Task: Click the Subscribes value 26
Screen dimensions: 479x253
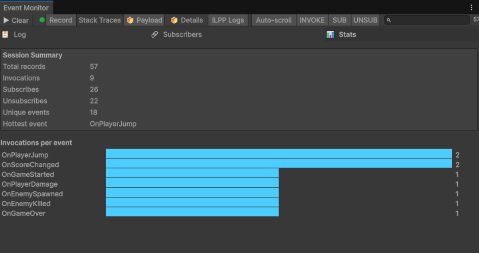Action: tap(94, 89)
